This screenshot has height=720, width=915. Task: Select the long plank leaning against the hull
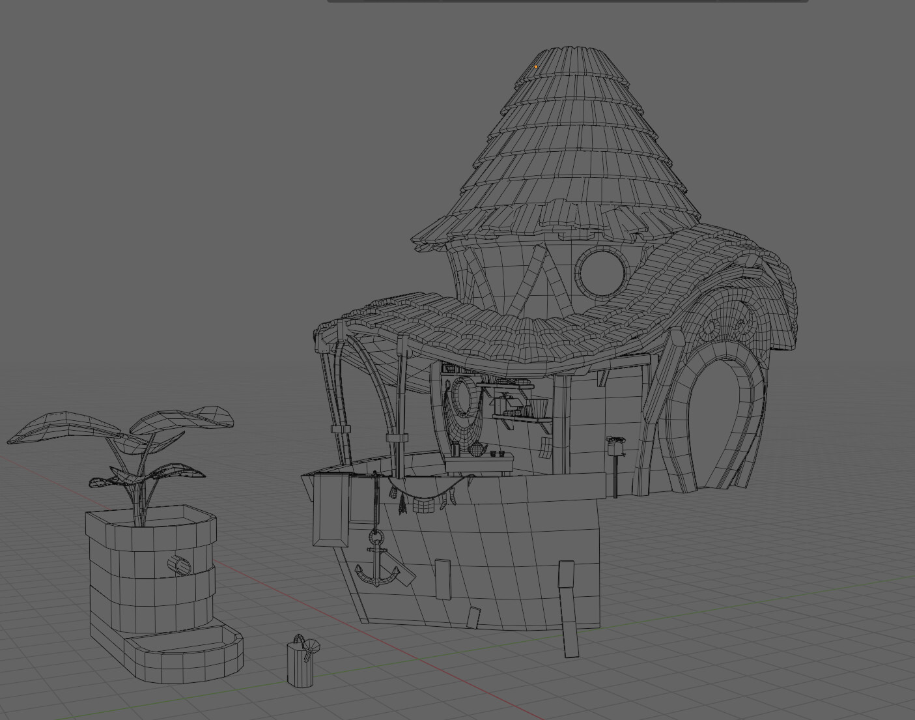point(569,609)
